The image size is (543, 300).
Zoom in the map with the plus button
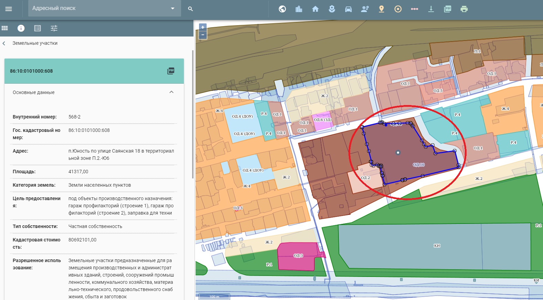(203, 27)
